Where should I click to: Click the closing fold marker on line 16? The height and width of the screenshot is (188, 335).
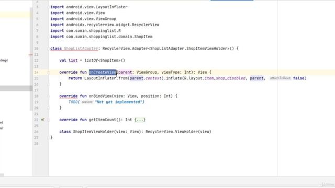[x=49, y=85]
